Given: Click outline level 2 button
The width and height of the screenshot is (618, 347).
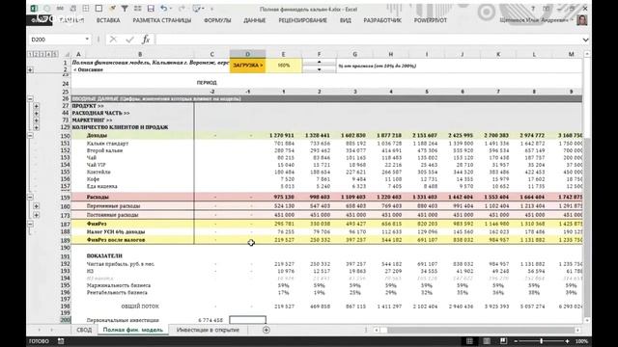Looking at the screenshot, I should pos(37,54).
